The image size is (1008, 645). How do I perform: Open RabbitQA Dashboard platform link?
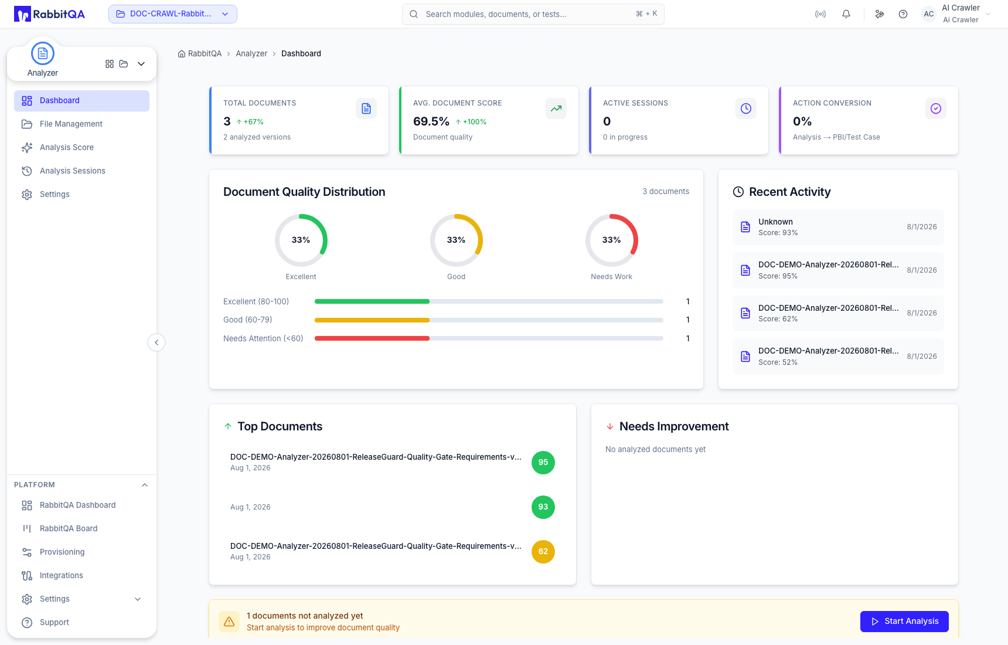tap(81, 505)
